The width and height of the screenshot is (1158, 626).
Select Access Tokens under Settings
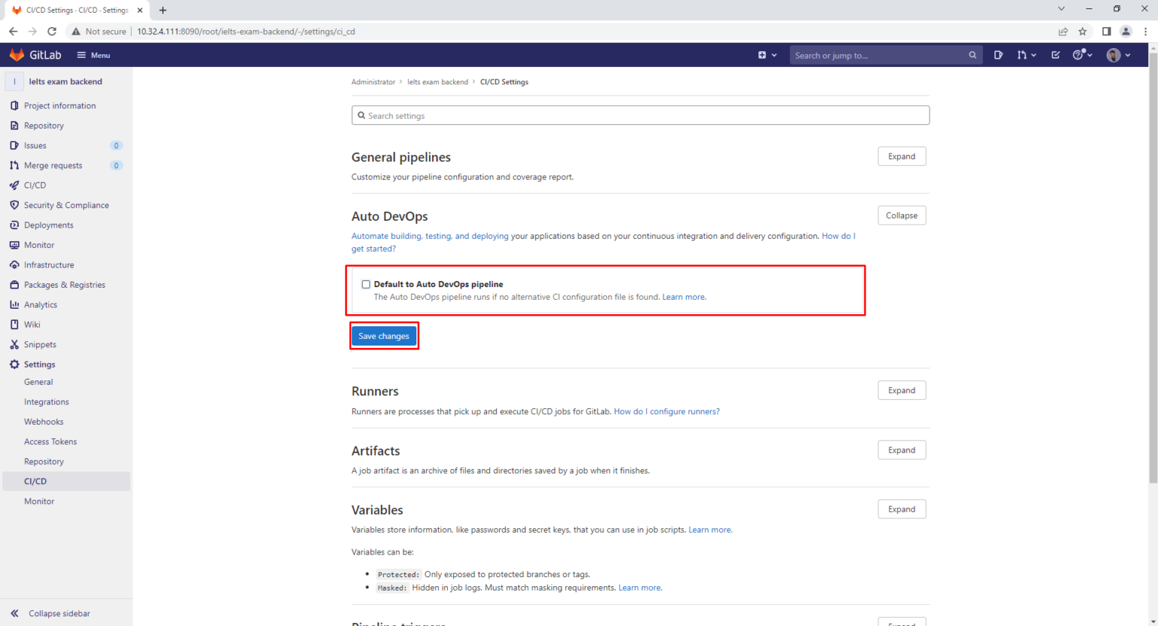[x=51, y=441]
